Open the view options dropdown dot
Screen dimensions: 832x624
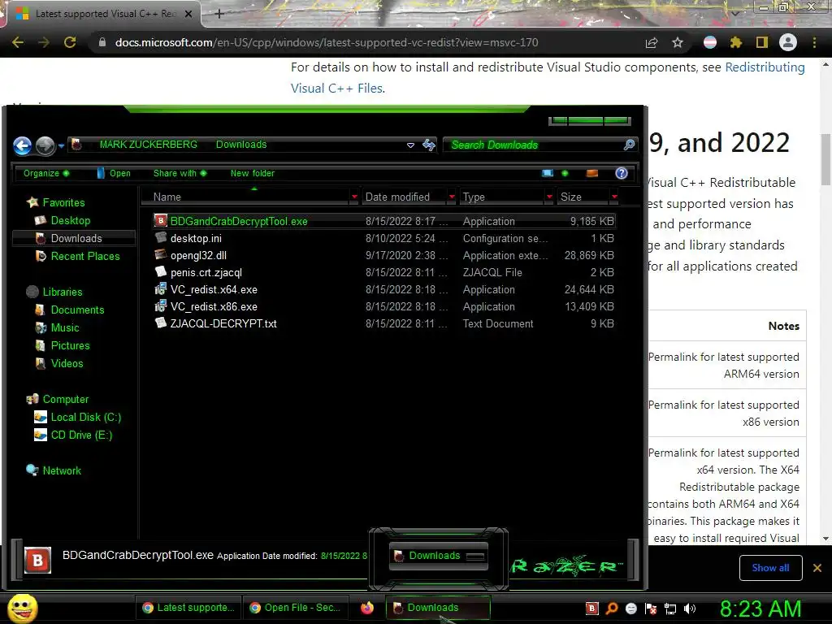tap(565, 173)
